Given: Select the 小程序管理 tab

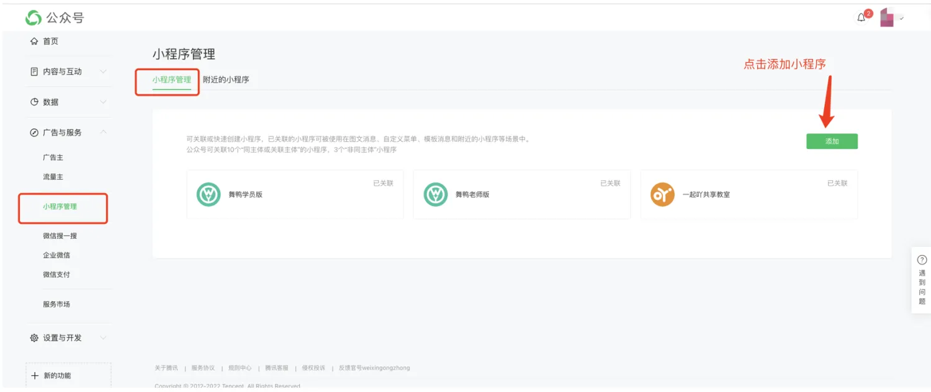Looking at the screenshot, I should click(171, 80).
